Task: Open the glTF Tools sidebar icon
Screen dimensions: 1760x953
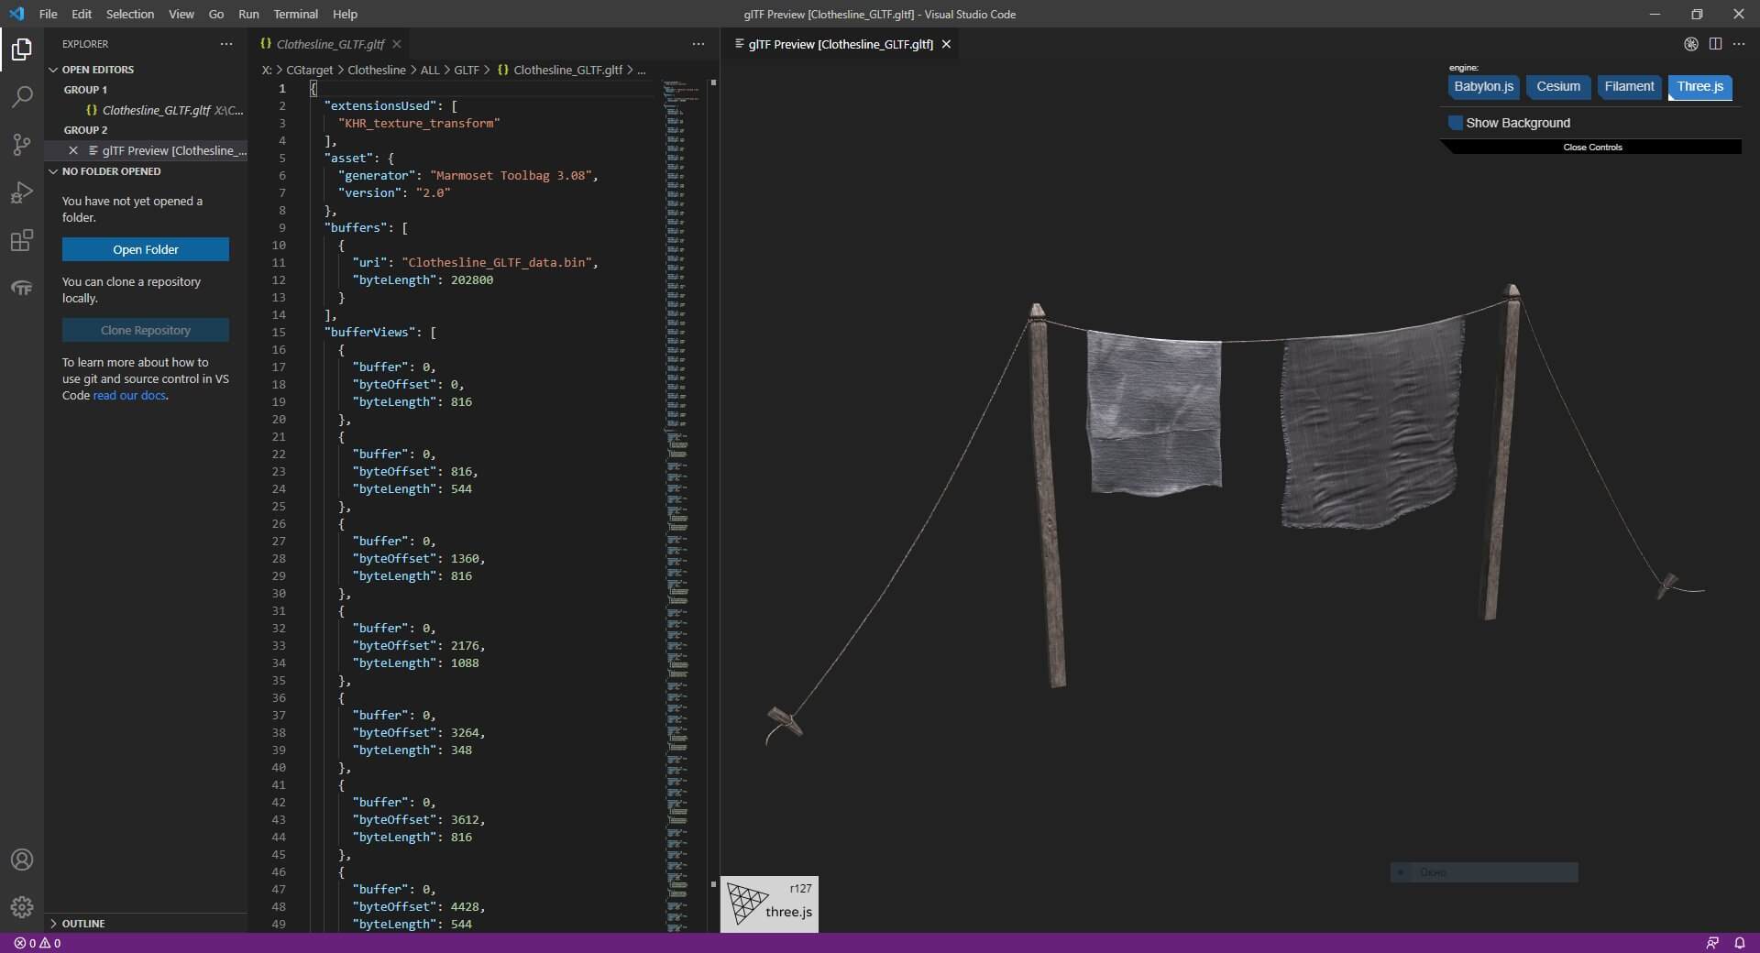Action: [22, 289]
